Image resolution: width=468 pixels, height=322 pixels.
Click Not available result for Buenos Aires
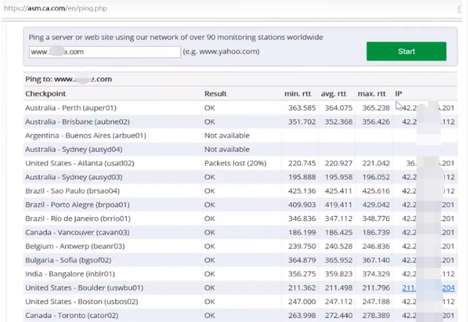pyautogui.click(x=227, y=135)
